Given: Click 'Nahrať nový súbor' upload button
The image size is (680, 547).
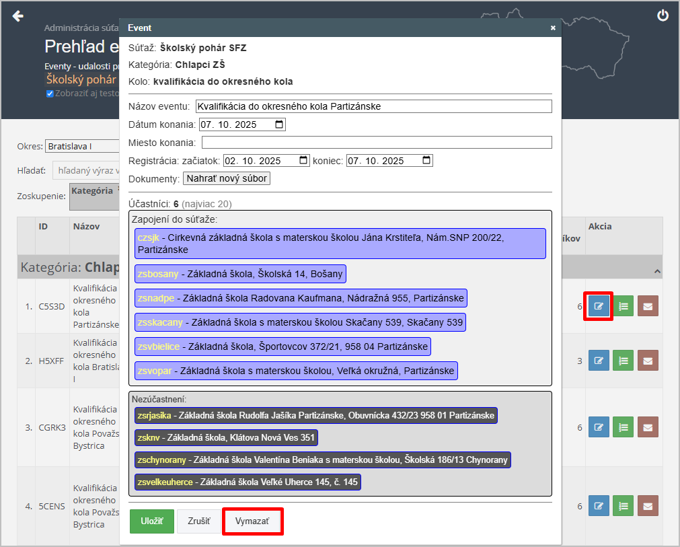Looking at the screenshot, I should [227, 179].
